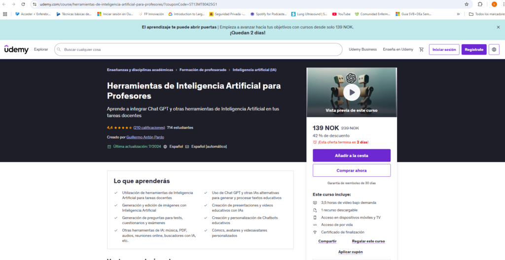Open Enseñanzas y disciplinas académicas breadcrumb
This screenshot has width=505, height=260.
pos(140,70)
